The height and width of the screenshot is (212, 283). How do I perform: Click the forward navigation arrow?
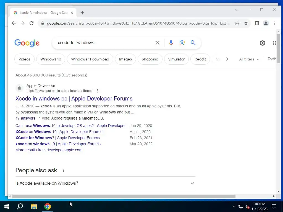click(23, 23)
